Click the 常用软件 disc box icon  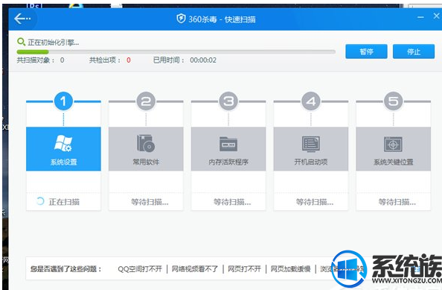point(146,143)
